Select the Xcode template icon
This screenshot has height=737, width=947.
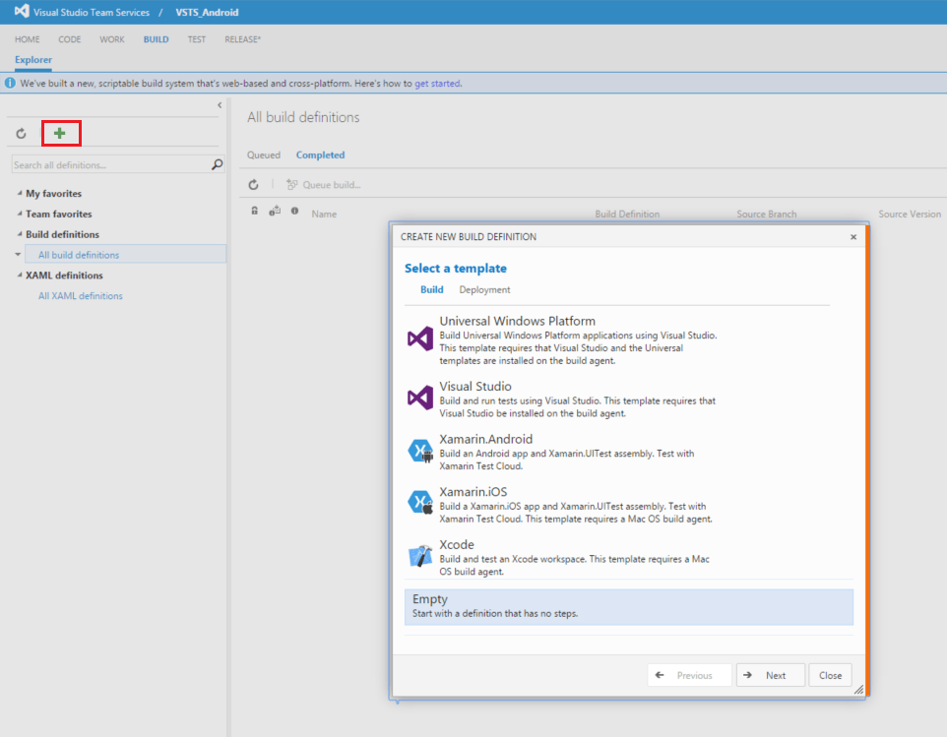point(420,556)
